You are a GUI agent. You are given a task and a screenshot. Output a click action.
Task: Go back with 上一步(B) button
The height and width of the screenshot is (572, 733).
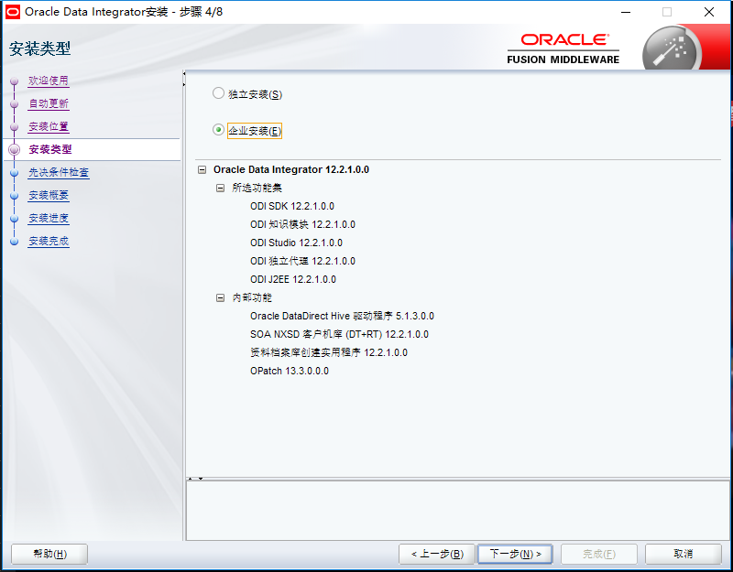pyautogui.click(x=437, y=555)
